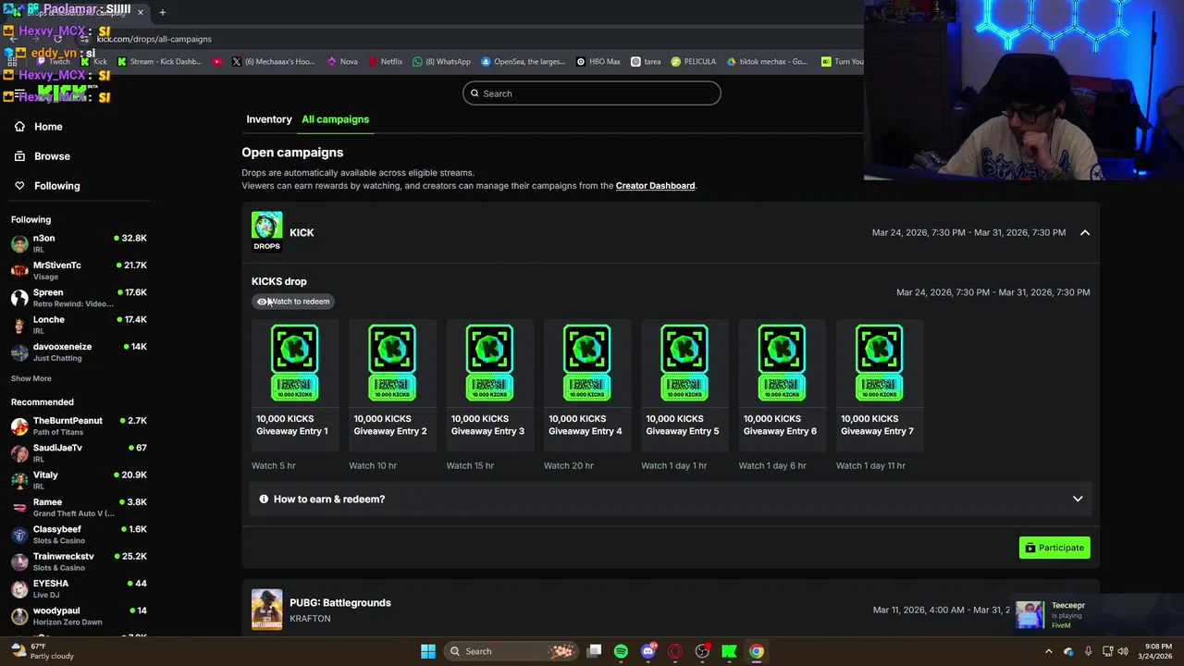Image resolution: width=1184 pixels, height=666 pixels.
Task: Click the Watch to redeem badge
Action: click(293, 302)
